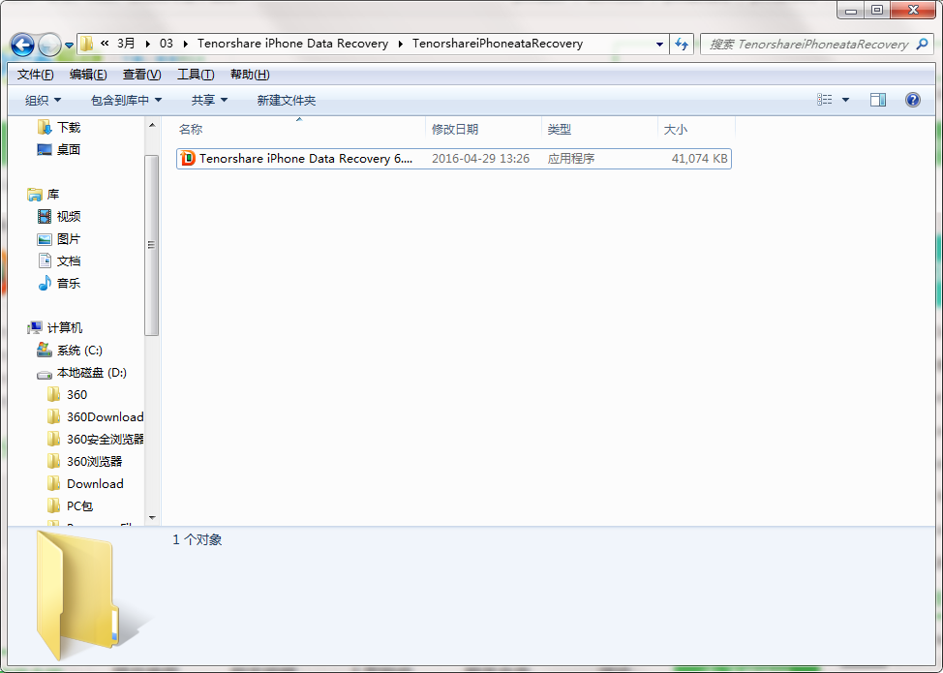The width and height of the screenshot is (943, 673).
Task: Open Windows Explorer help
Action: (x=912, y=100)
